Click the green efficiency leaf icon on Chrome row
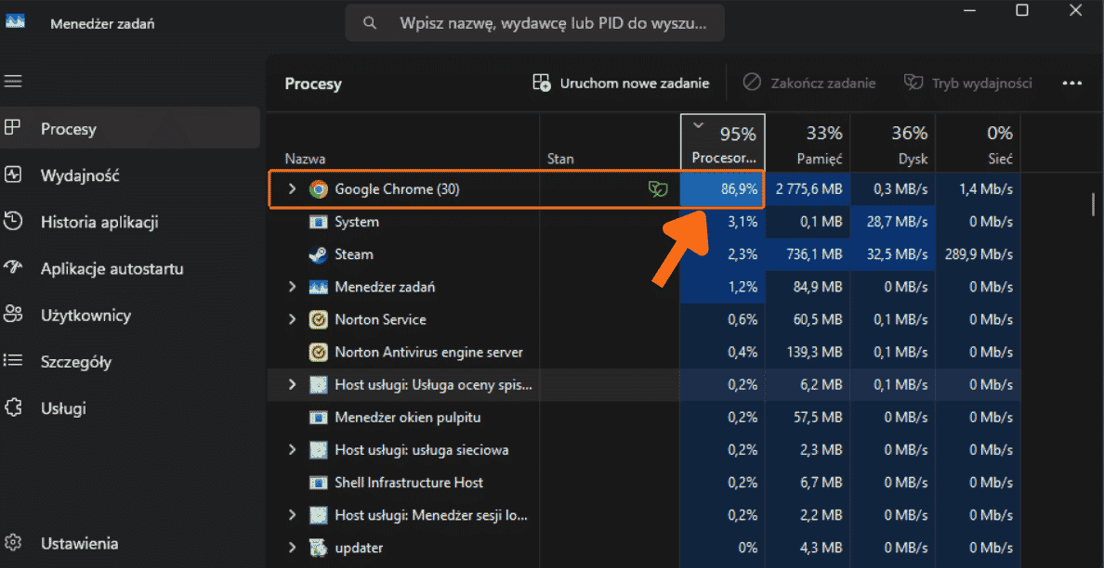This screenshot has height=568, width=1104. pos(658,189)
